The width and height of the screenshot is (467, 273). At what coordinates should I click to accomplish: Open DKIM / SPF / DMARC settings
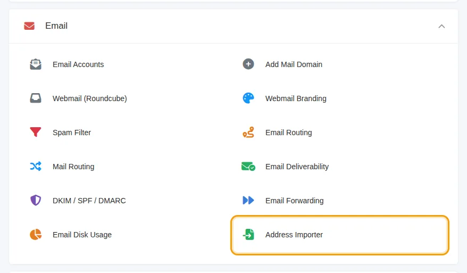click(x=89, y=201)
